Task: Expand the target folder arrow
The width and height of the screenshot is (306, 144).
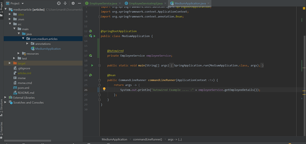Action: click(10, 63)
